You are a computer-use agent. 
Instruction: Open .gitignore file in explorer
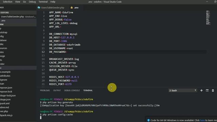(4, 80)
